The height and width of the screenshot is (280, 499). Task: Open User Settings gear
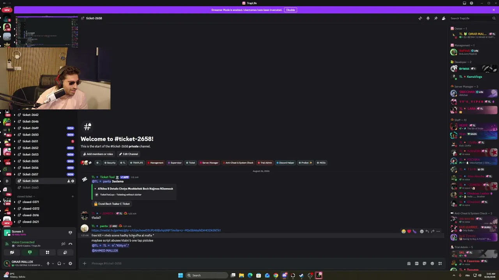click(70, 263)
